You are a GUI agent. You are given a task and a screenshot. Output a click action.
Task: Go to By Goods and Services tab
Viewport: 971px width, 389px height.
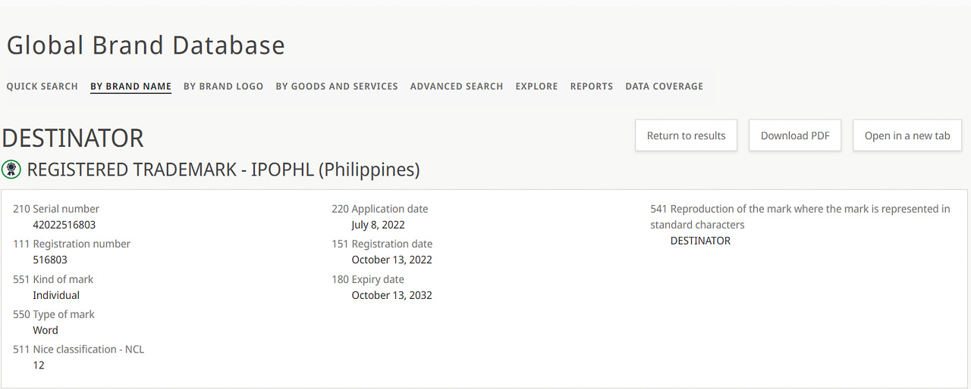tap(336, 86)
